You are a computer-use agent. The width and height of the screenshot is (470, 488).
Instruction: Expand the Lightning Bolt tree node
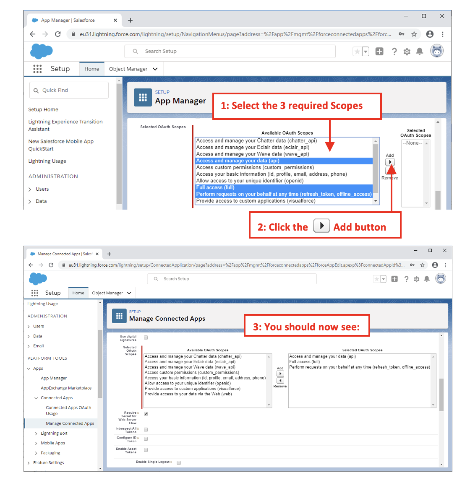36,433
